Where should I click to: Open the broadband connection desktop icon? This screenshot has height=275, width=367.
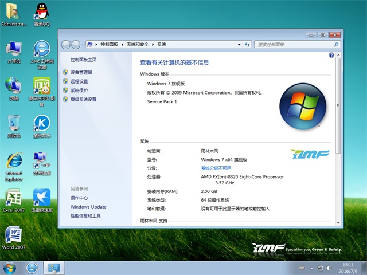[42, 164]
